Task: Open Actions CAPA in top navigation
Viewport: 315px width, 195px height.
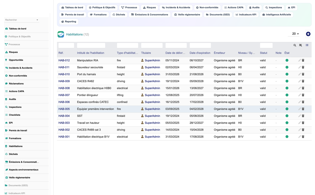Action: (234, 8)
